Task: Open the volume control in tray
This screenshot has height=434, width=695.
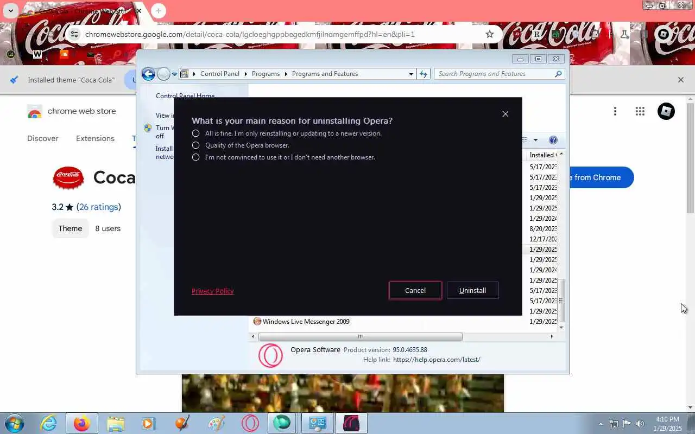Action: pos(640,424)
